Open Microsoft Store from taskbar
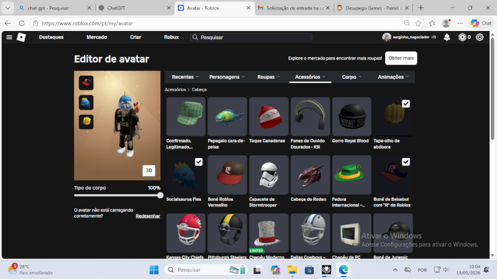The image size is (497, 279). 309,270
